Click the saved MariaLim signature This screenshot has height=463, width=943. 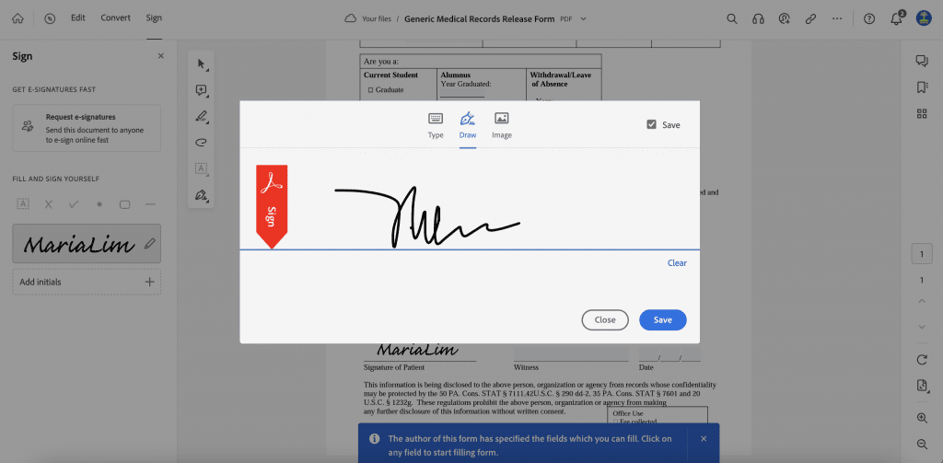click(78, 244)
